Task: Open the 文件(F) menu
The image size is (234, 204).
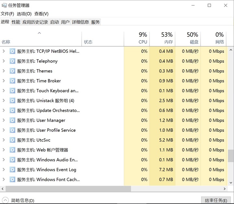Action: pyautogui.click(x=7, y=14)
